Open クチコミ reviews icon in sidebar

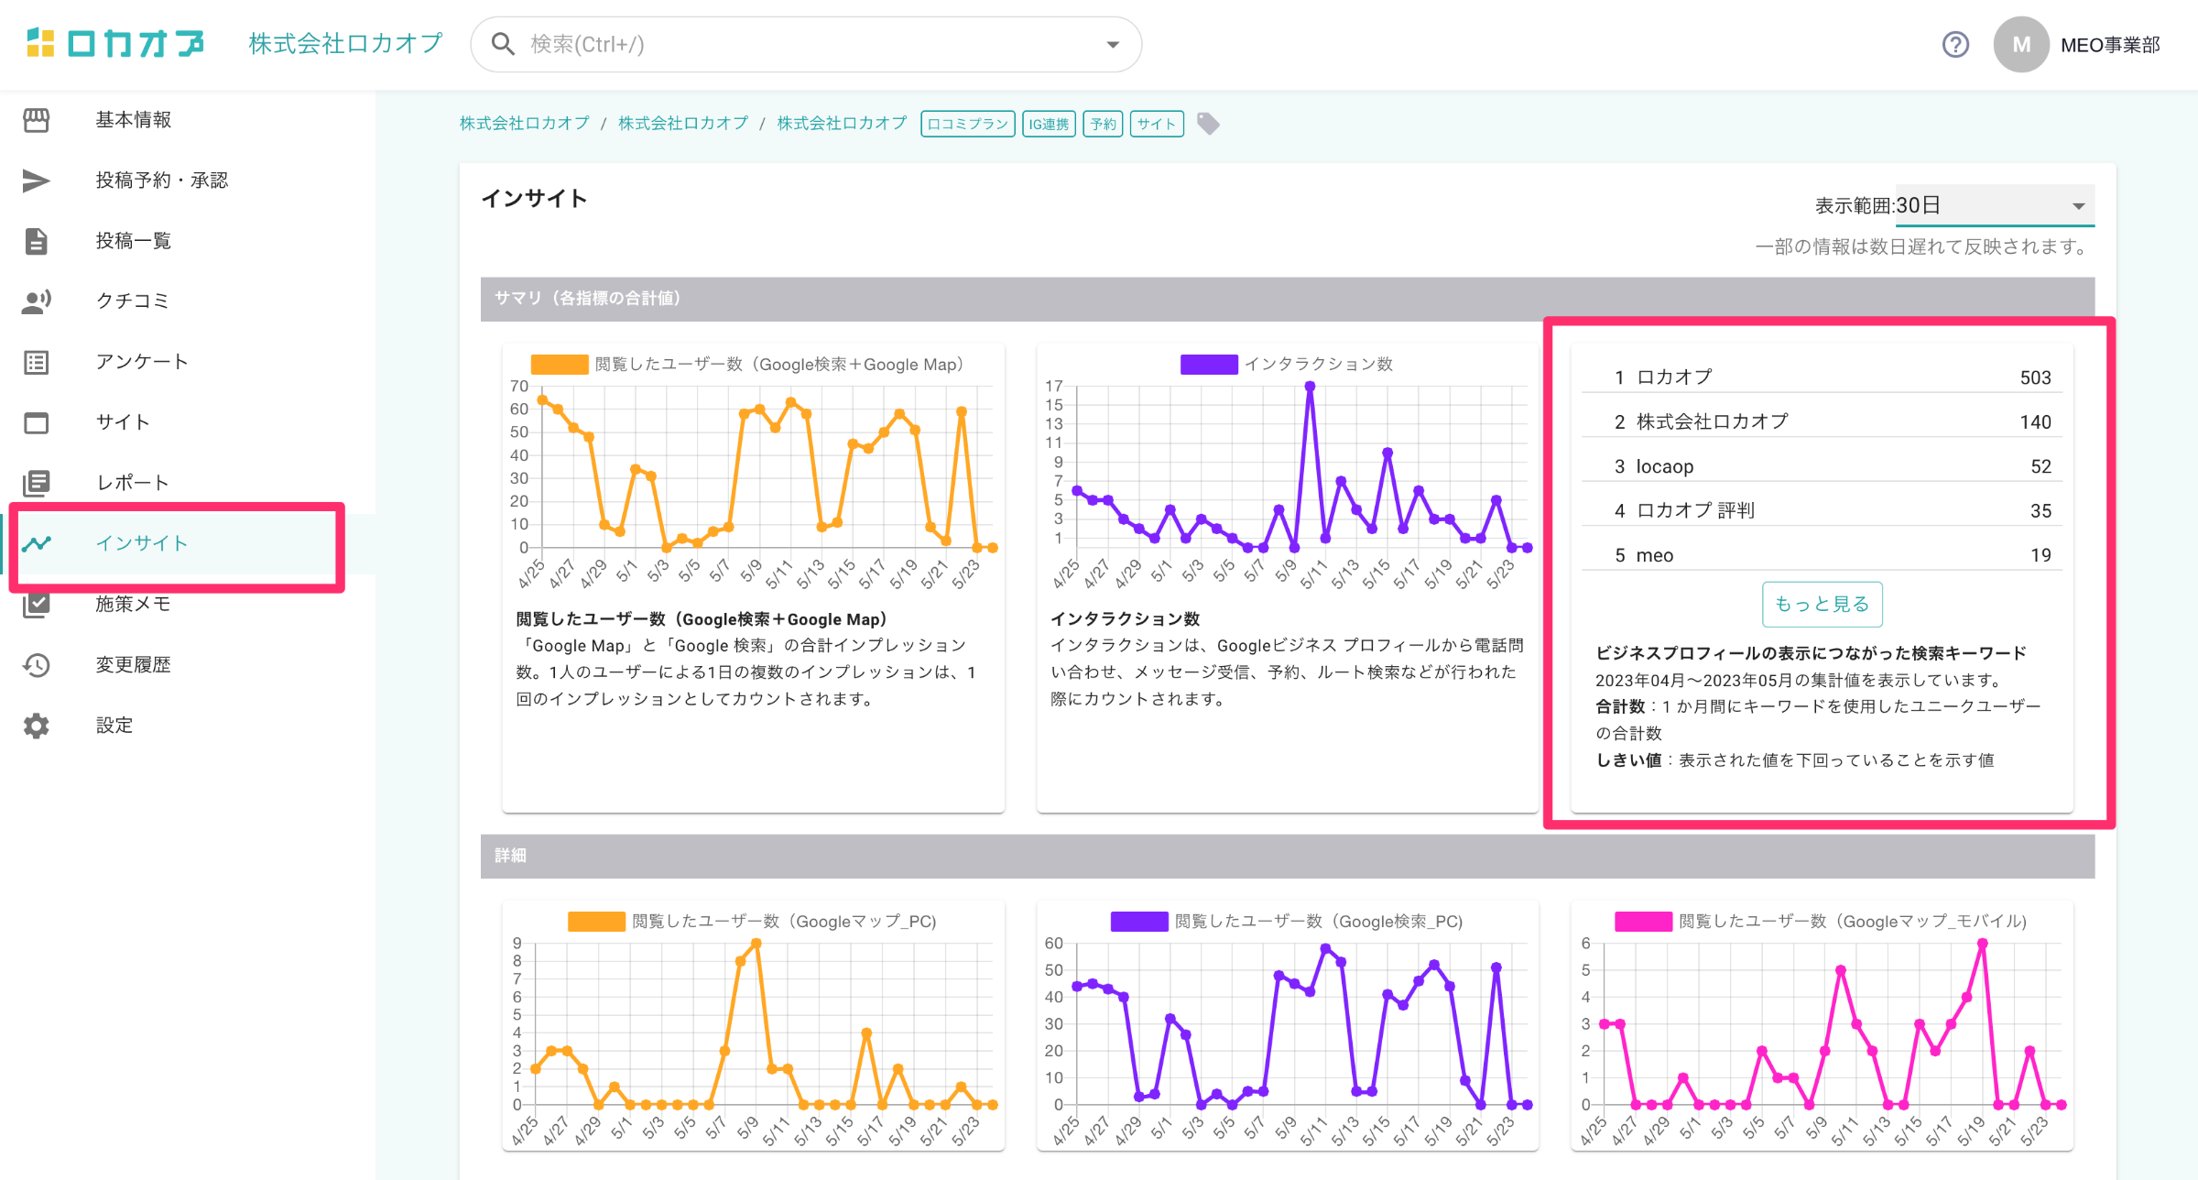click(x=37, y=301)
